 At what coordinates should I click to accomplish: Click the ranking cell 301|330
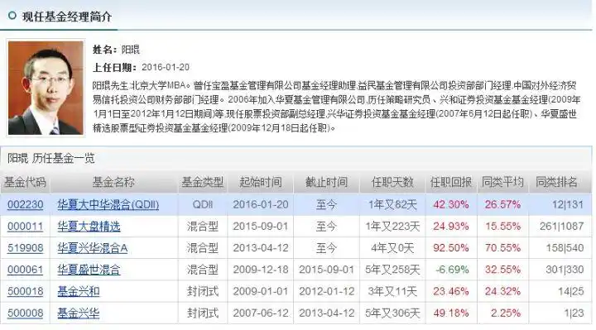[565, 270]
